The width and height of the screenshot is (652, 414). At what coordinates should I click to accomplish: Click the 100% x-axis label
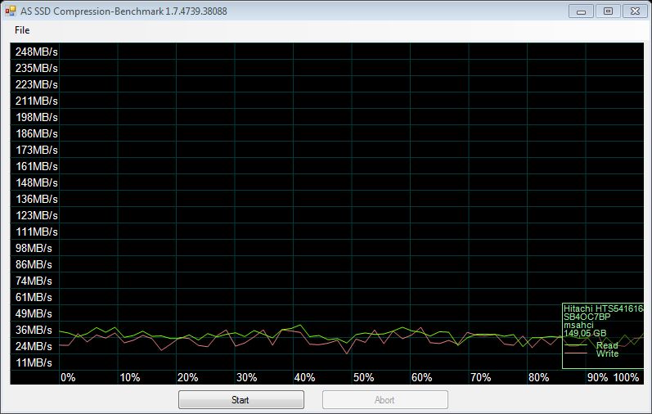(x=626, y=377)
